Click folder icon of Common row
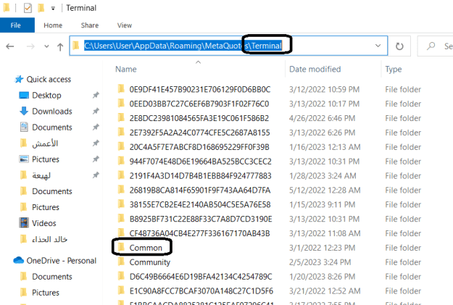 (x=121, y=247)
